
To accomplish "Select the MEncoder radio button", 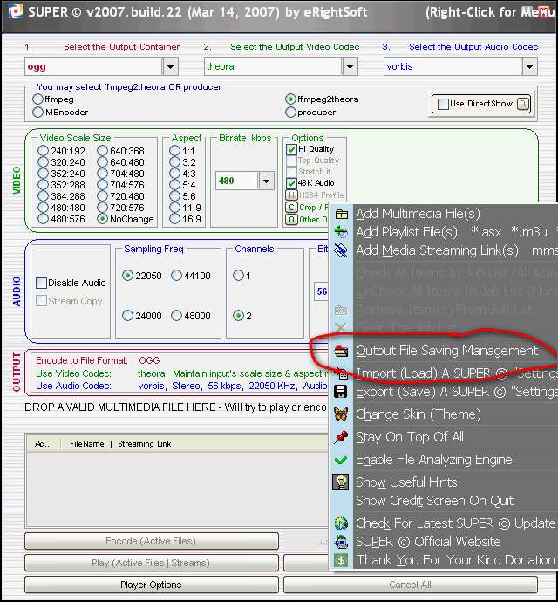I will point(37,112).
